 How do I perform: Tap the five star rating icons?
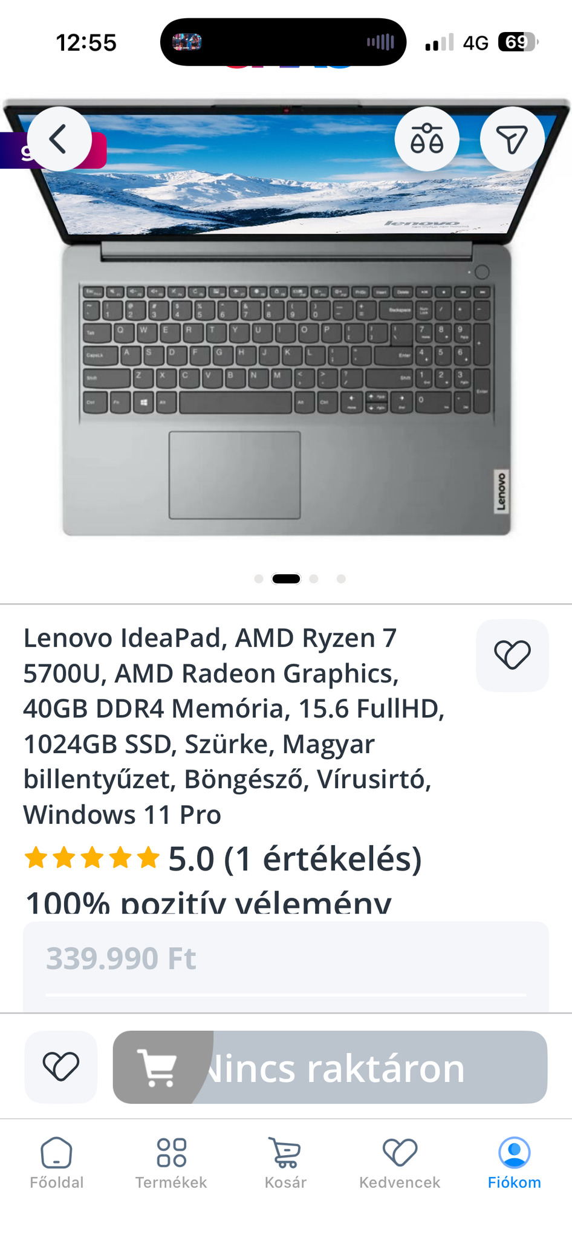pyautogui.click(x=92, y=858)
